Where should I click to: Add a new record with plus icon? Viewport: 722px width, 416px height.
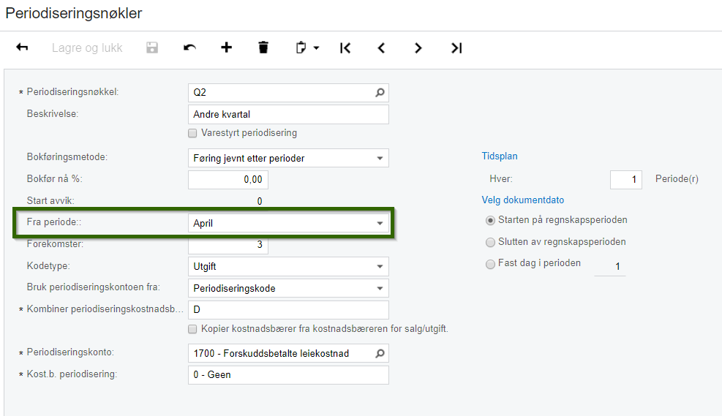tap(226, 48)
